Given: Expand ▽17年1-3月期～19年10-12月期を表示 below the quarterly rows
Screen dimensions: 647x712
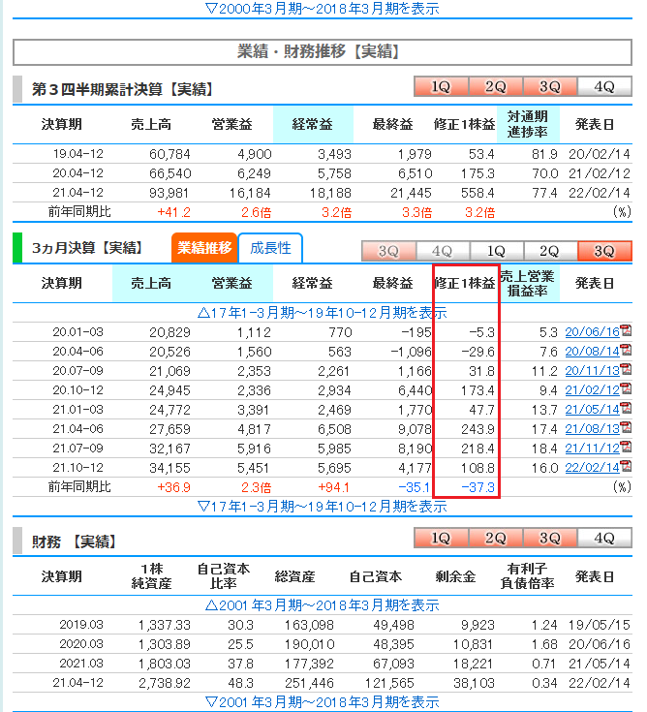Looking at the screenshot, I should (x=323, y=506).
